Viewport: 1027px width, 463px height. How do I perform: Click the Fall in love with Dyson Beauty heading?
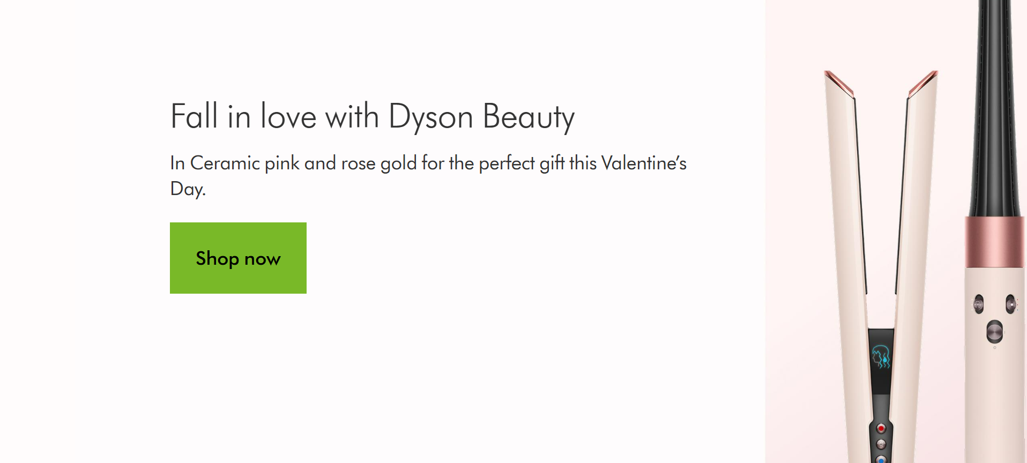372,116
